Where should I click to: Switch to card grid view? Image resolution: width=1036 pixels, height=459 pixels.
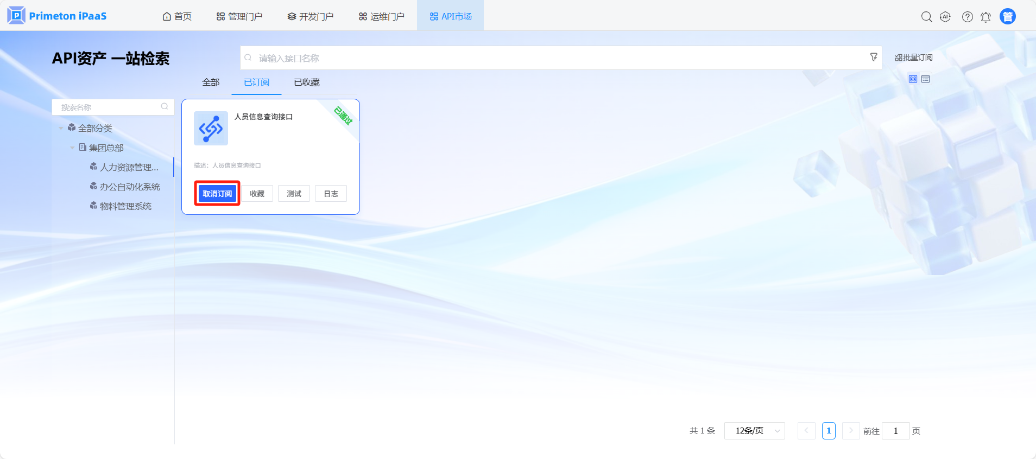[913, 79]
